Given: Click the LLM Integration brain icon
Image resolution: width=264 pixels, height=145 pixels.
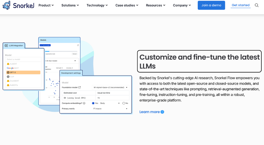Looking at the screenshot, I should (x=6, y=46).
